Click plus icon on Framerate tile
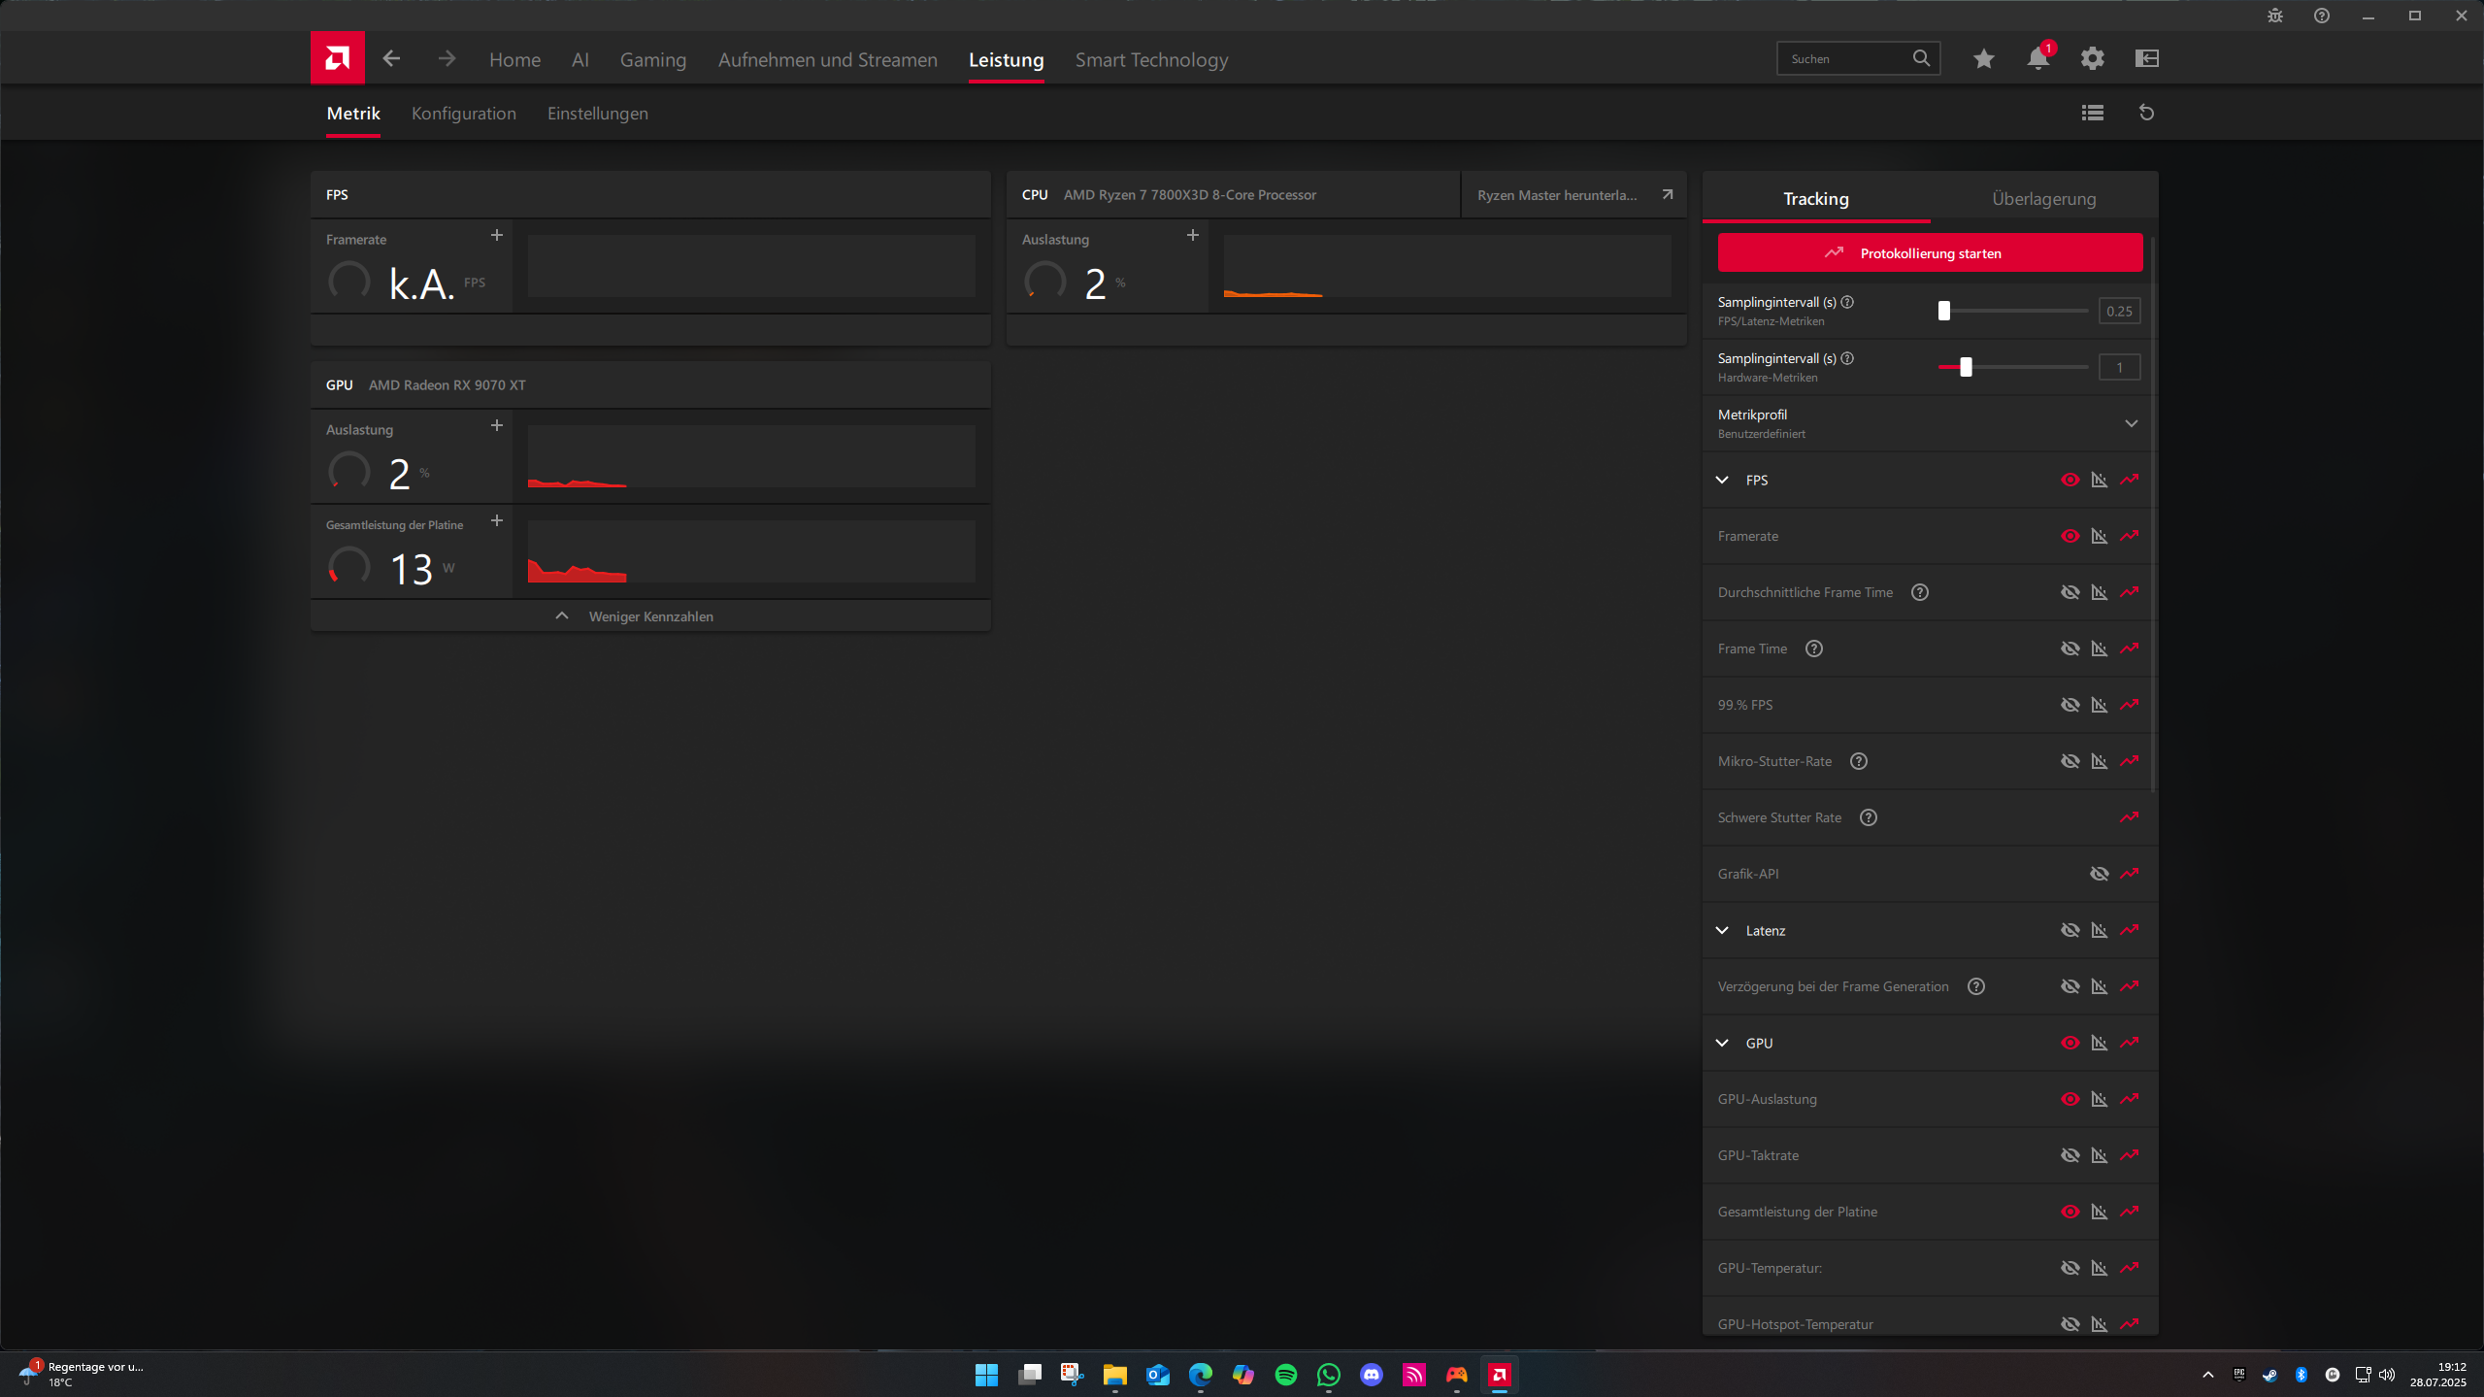The height and width of the screenshot is (1397, 2484). pos(496,236)
